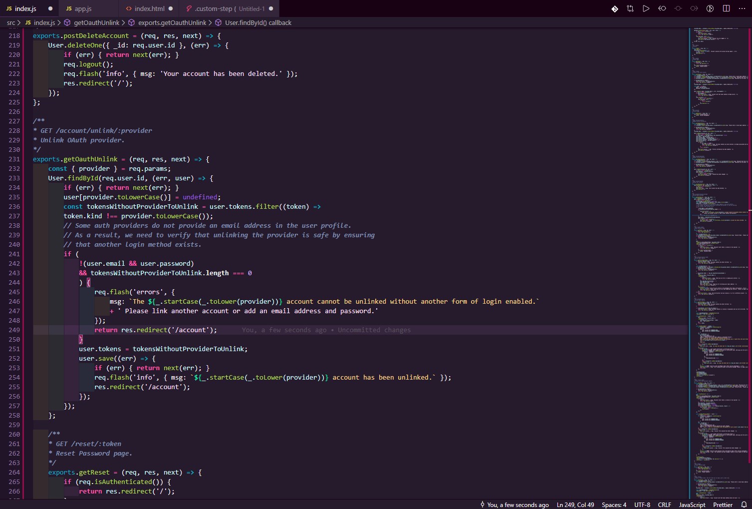Click the comment 'Unlink OAuth provider.'
Viewport: 752px width, 509px height.
tap(82, 140)
